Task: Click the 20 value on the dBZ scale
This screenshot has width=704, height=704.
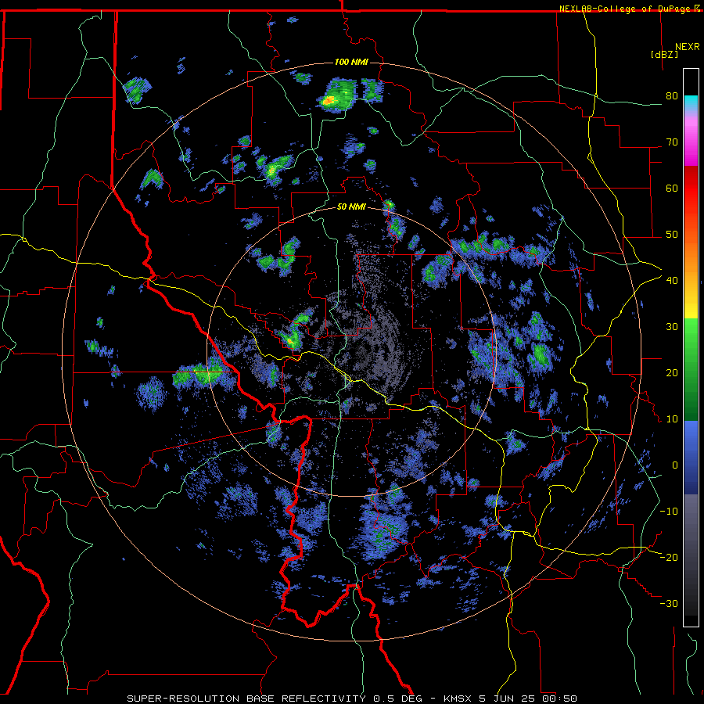Action: [x=672, y=372]
